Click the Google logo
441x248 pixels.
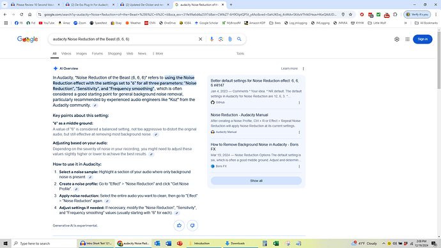27,39
